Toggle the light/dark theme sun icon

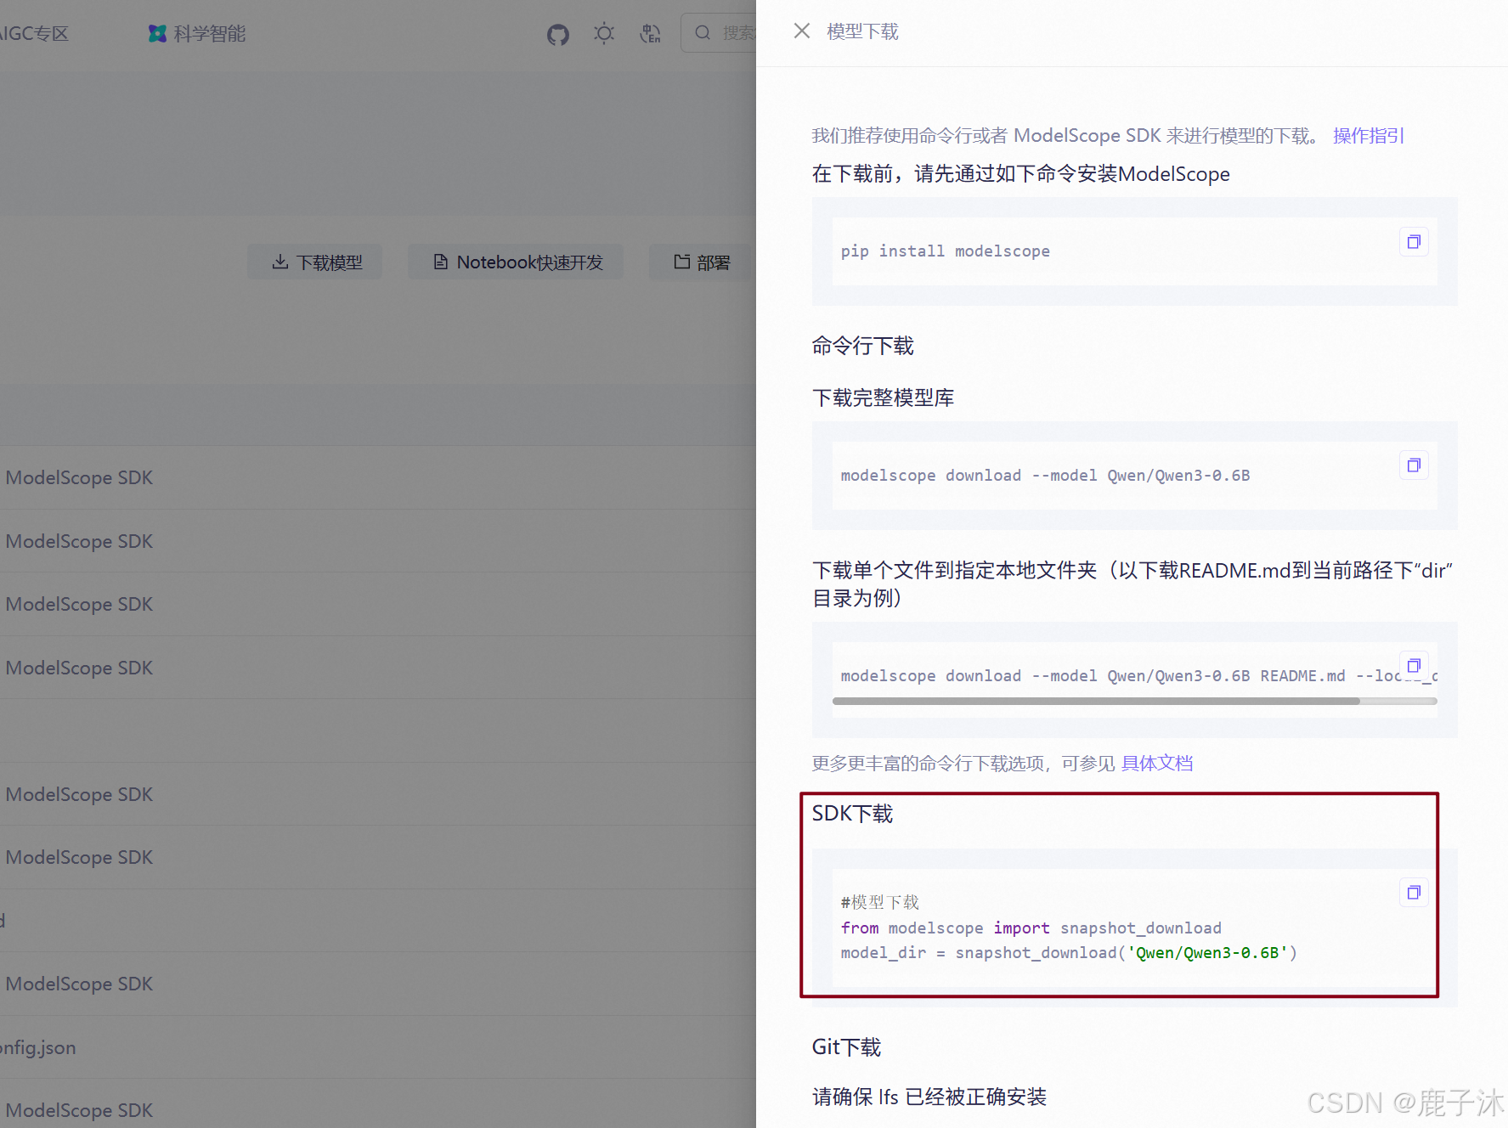[x=603, y=32]
